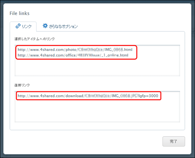Click inside the 直接リンク text area
This screenshot has width=195, height=158.
point(97,107)
